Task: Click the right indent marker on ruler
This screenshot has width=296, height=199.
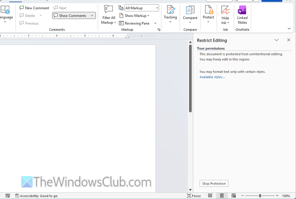Action: coord(127,37)
